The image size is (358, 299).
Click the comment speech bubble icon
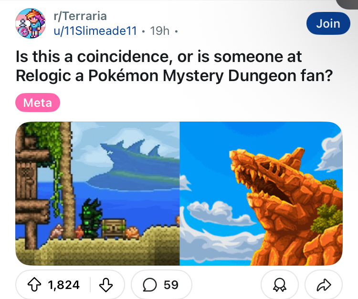click(149, 285)
